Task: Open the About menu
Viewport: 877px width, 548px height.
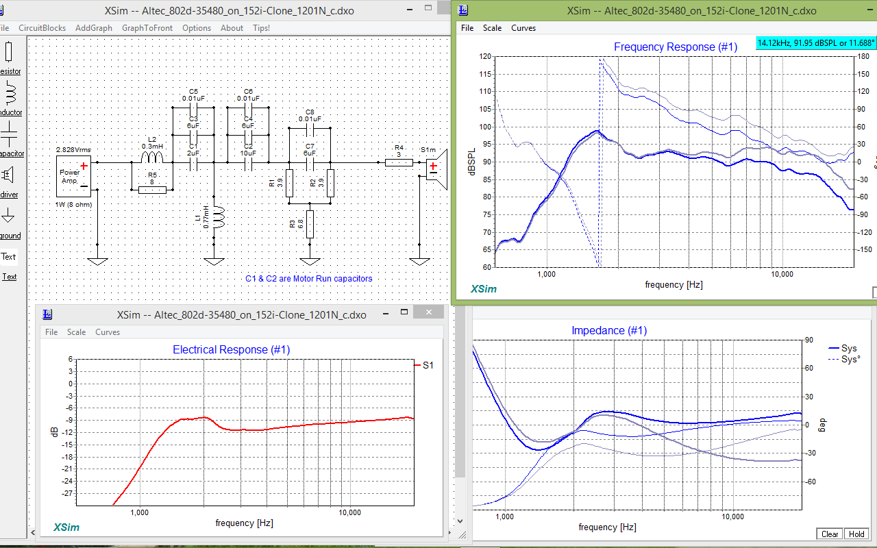Action: pos(232,28)
